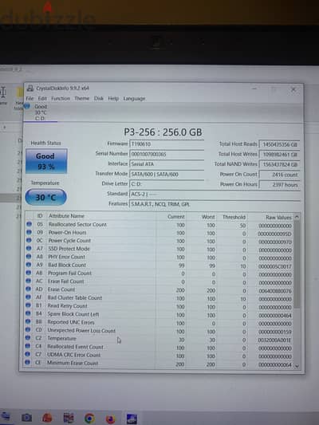Click the Transfer Mode SATA/600 field
The width and height of the screenshot is (319, 425).
pos(167,175)
